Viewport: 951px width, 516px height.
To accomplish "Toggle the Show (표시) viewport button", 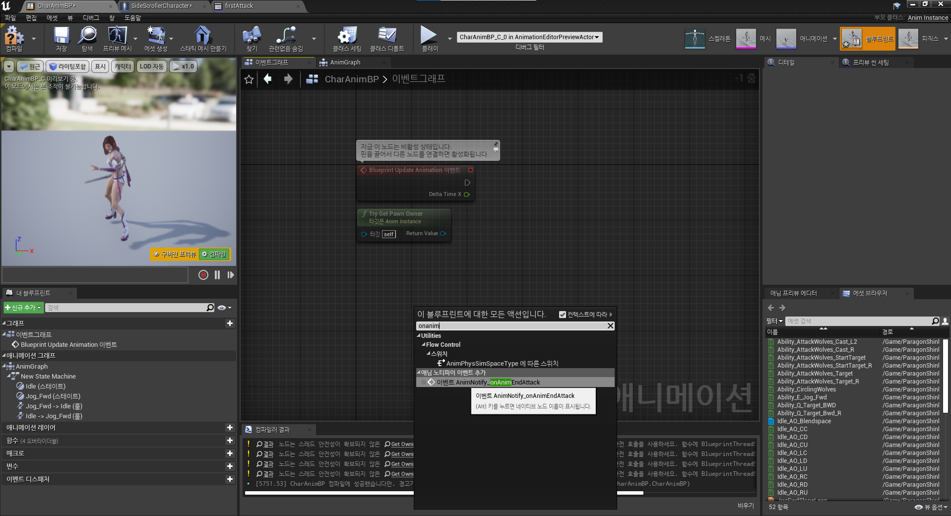I will pyautogui.click(x=101, y=66).
